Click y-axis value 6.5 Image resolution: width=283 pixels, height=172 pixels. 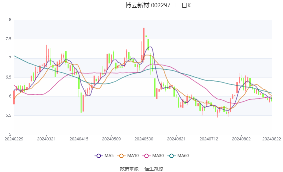8,77
